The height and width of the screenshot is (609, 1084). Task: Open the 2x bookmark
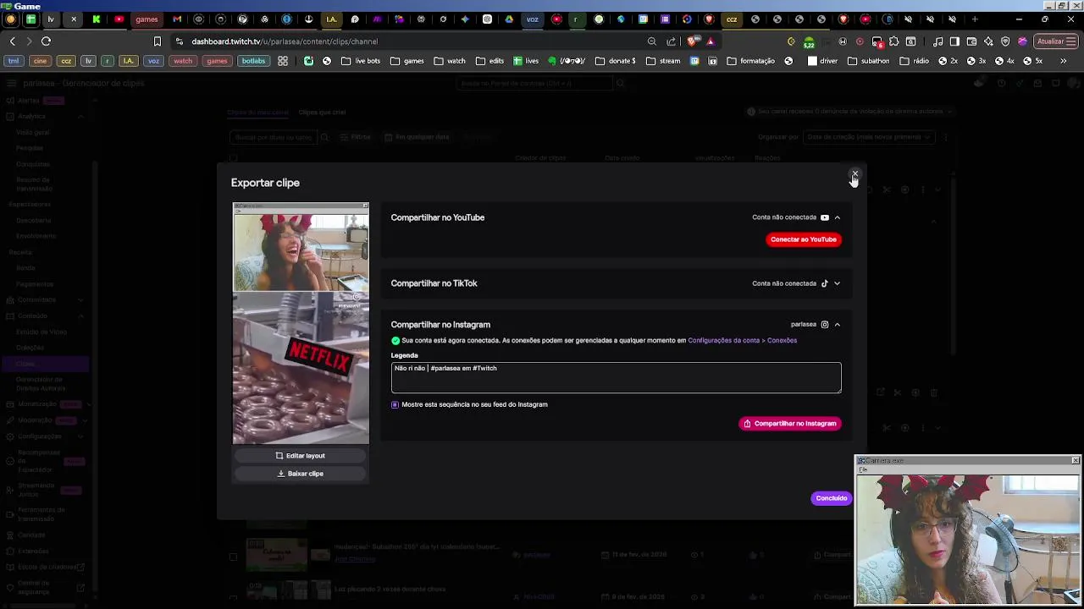coord(948,61)
